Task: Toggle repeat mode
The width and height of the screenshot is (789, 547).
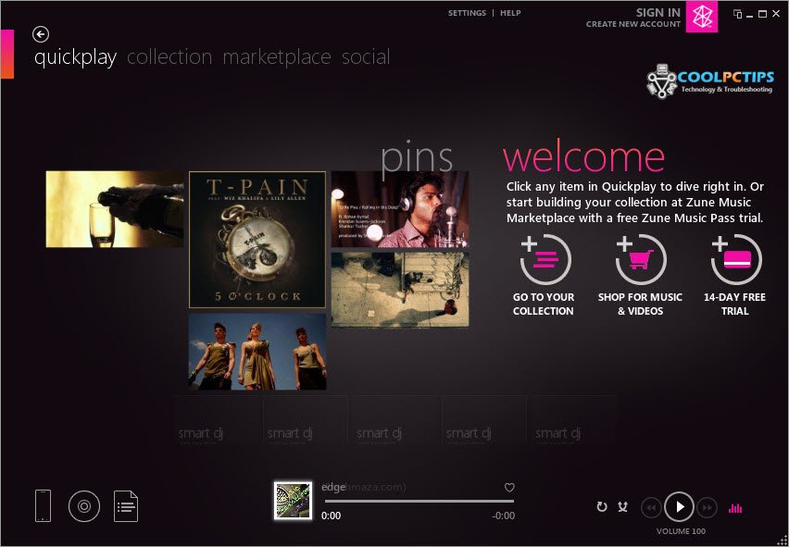Action: (602, 507)
